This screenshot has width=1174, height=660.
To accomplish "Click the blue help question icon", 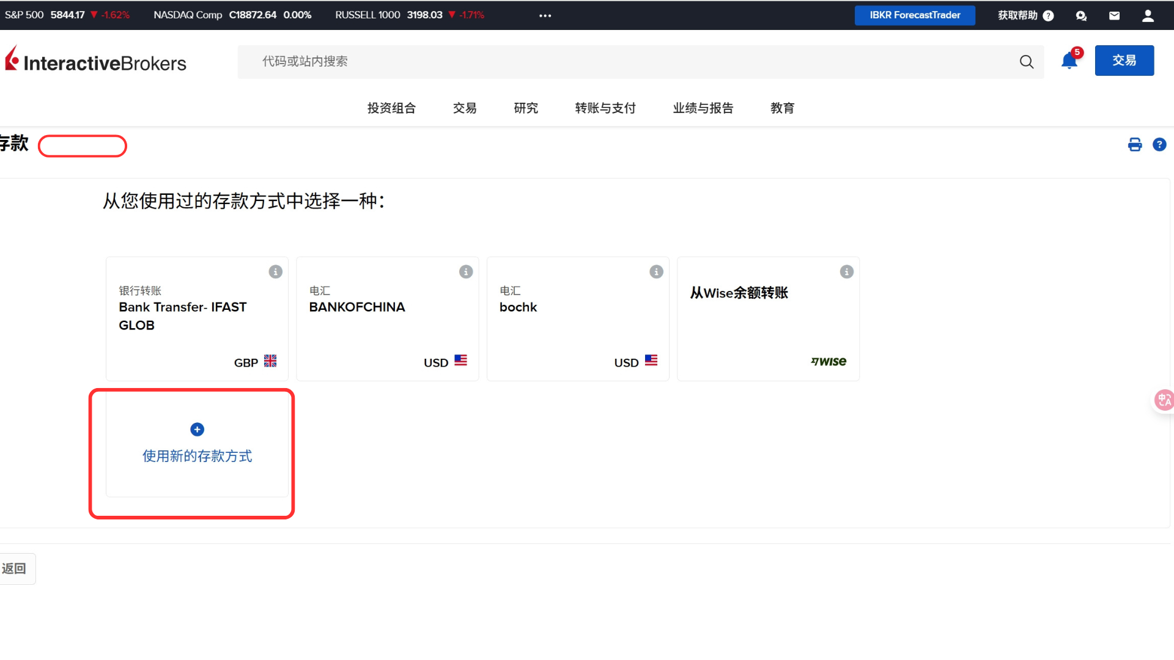I will click(1159, 145).
